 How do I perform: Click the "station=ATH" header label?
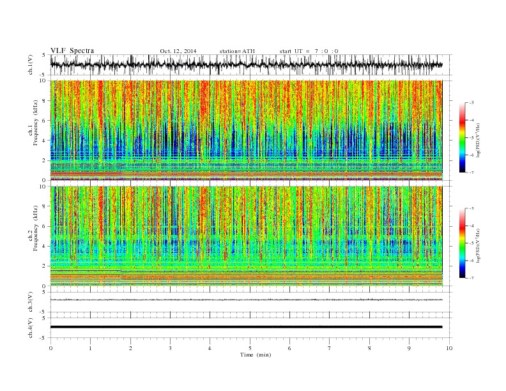(x=237, y=51)
